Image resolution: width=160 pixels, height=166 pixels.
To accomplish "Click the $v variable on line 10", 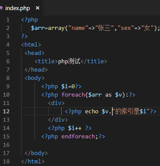I will coord(118,95).
